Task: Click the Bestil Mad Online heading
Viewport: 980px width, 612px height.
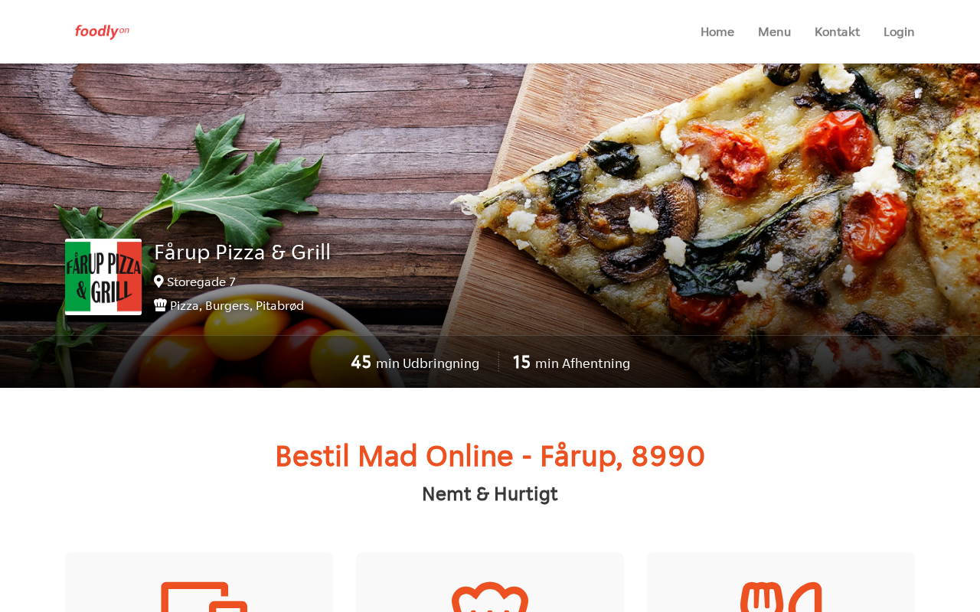Action: pos(490,456)
